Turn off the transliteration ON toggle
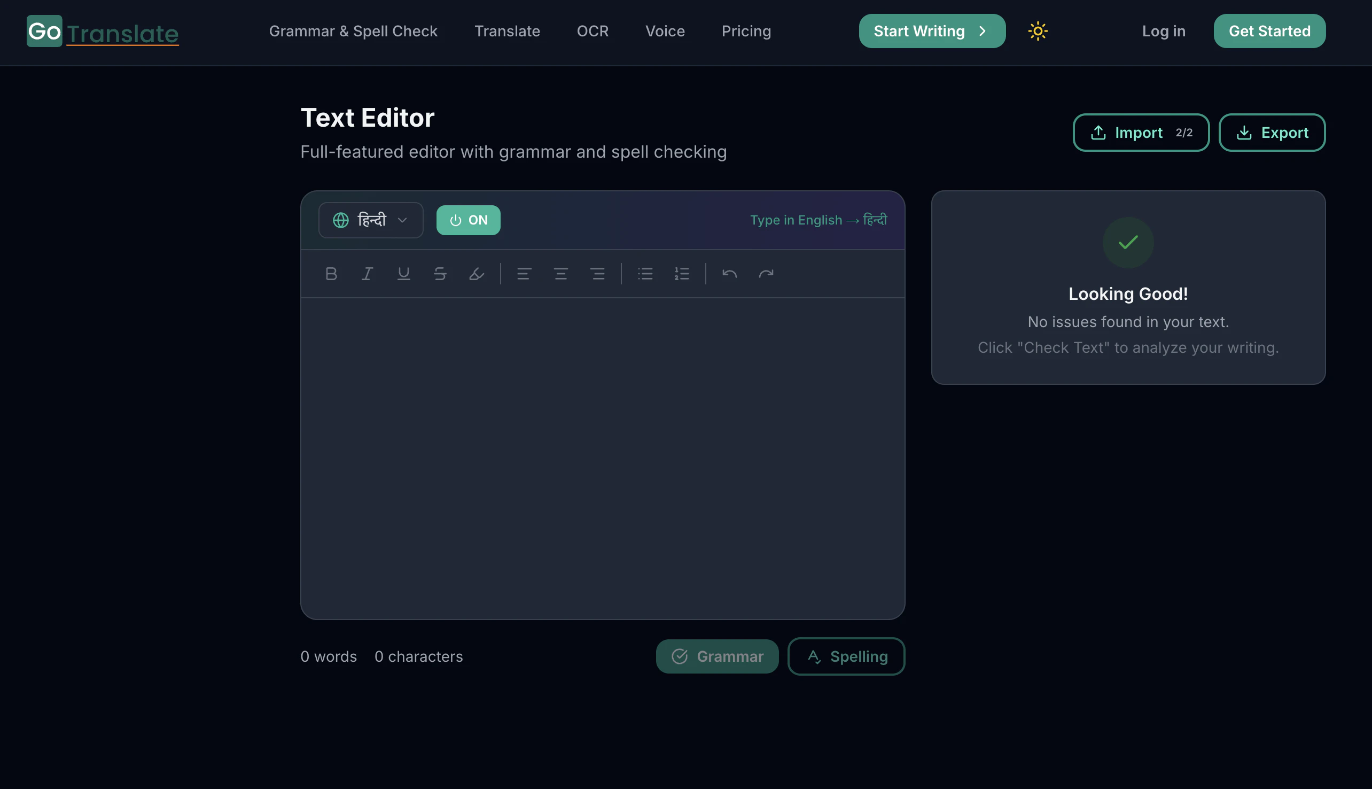 pyautogui.click(x=468, y=220)
